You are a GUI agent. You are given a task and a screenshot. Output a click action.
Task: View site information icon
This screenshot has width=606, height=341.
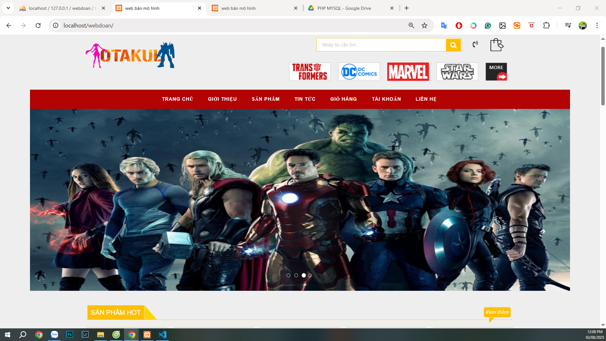pyautogui.click(x=56, y=26)
